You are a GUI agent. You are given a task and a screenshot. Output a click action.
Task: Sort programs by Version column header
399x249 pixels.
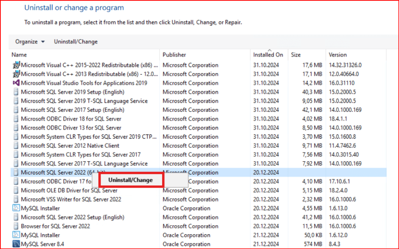(x=337, y=55)
